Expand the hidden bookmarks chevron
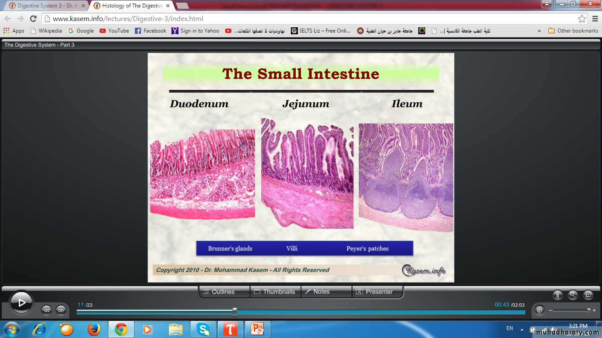 click(539, 31)
